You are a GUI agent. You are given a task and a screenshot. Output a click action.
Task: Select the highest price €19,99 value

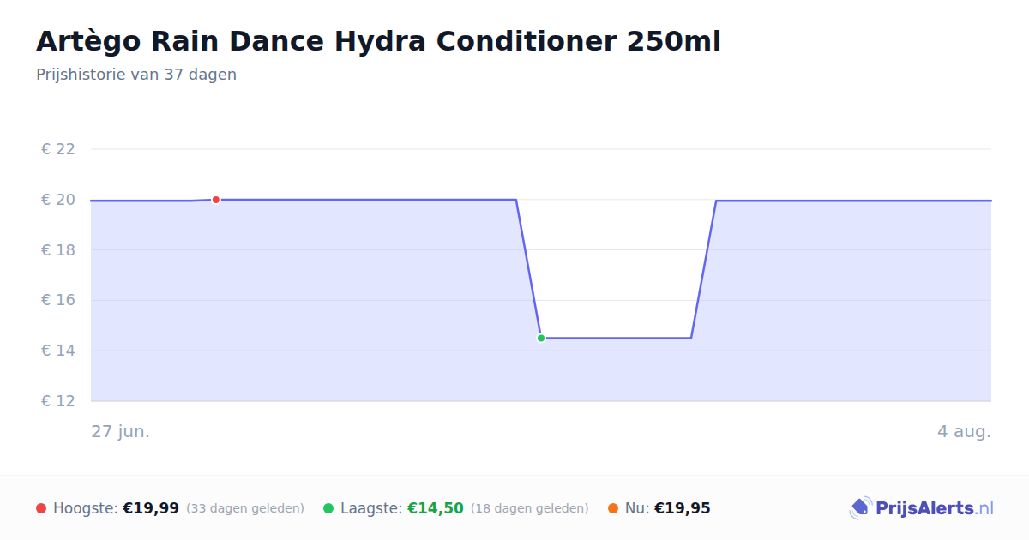pos(151,508)
